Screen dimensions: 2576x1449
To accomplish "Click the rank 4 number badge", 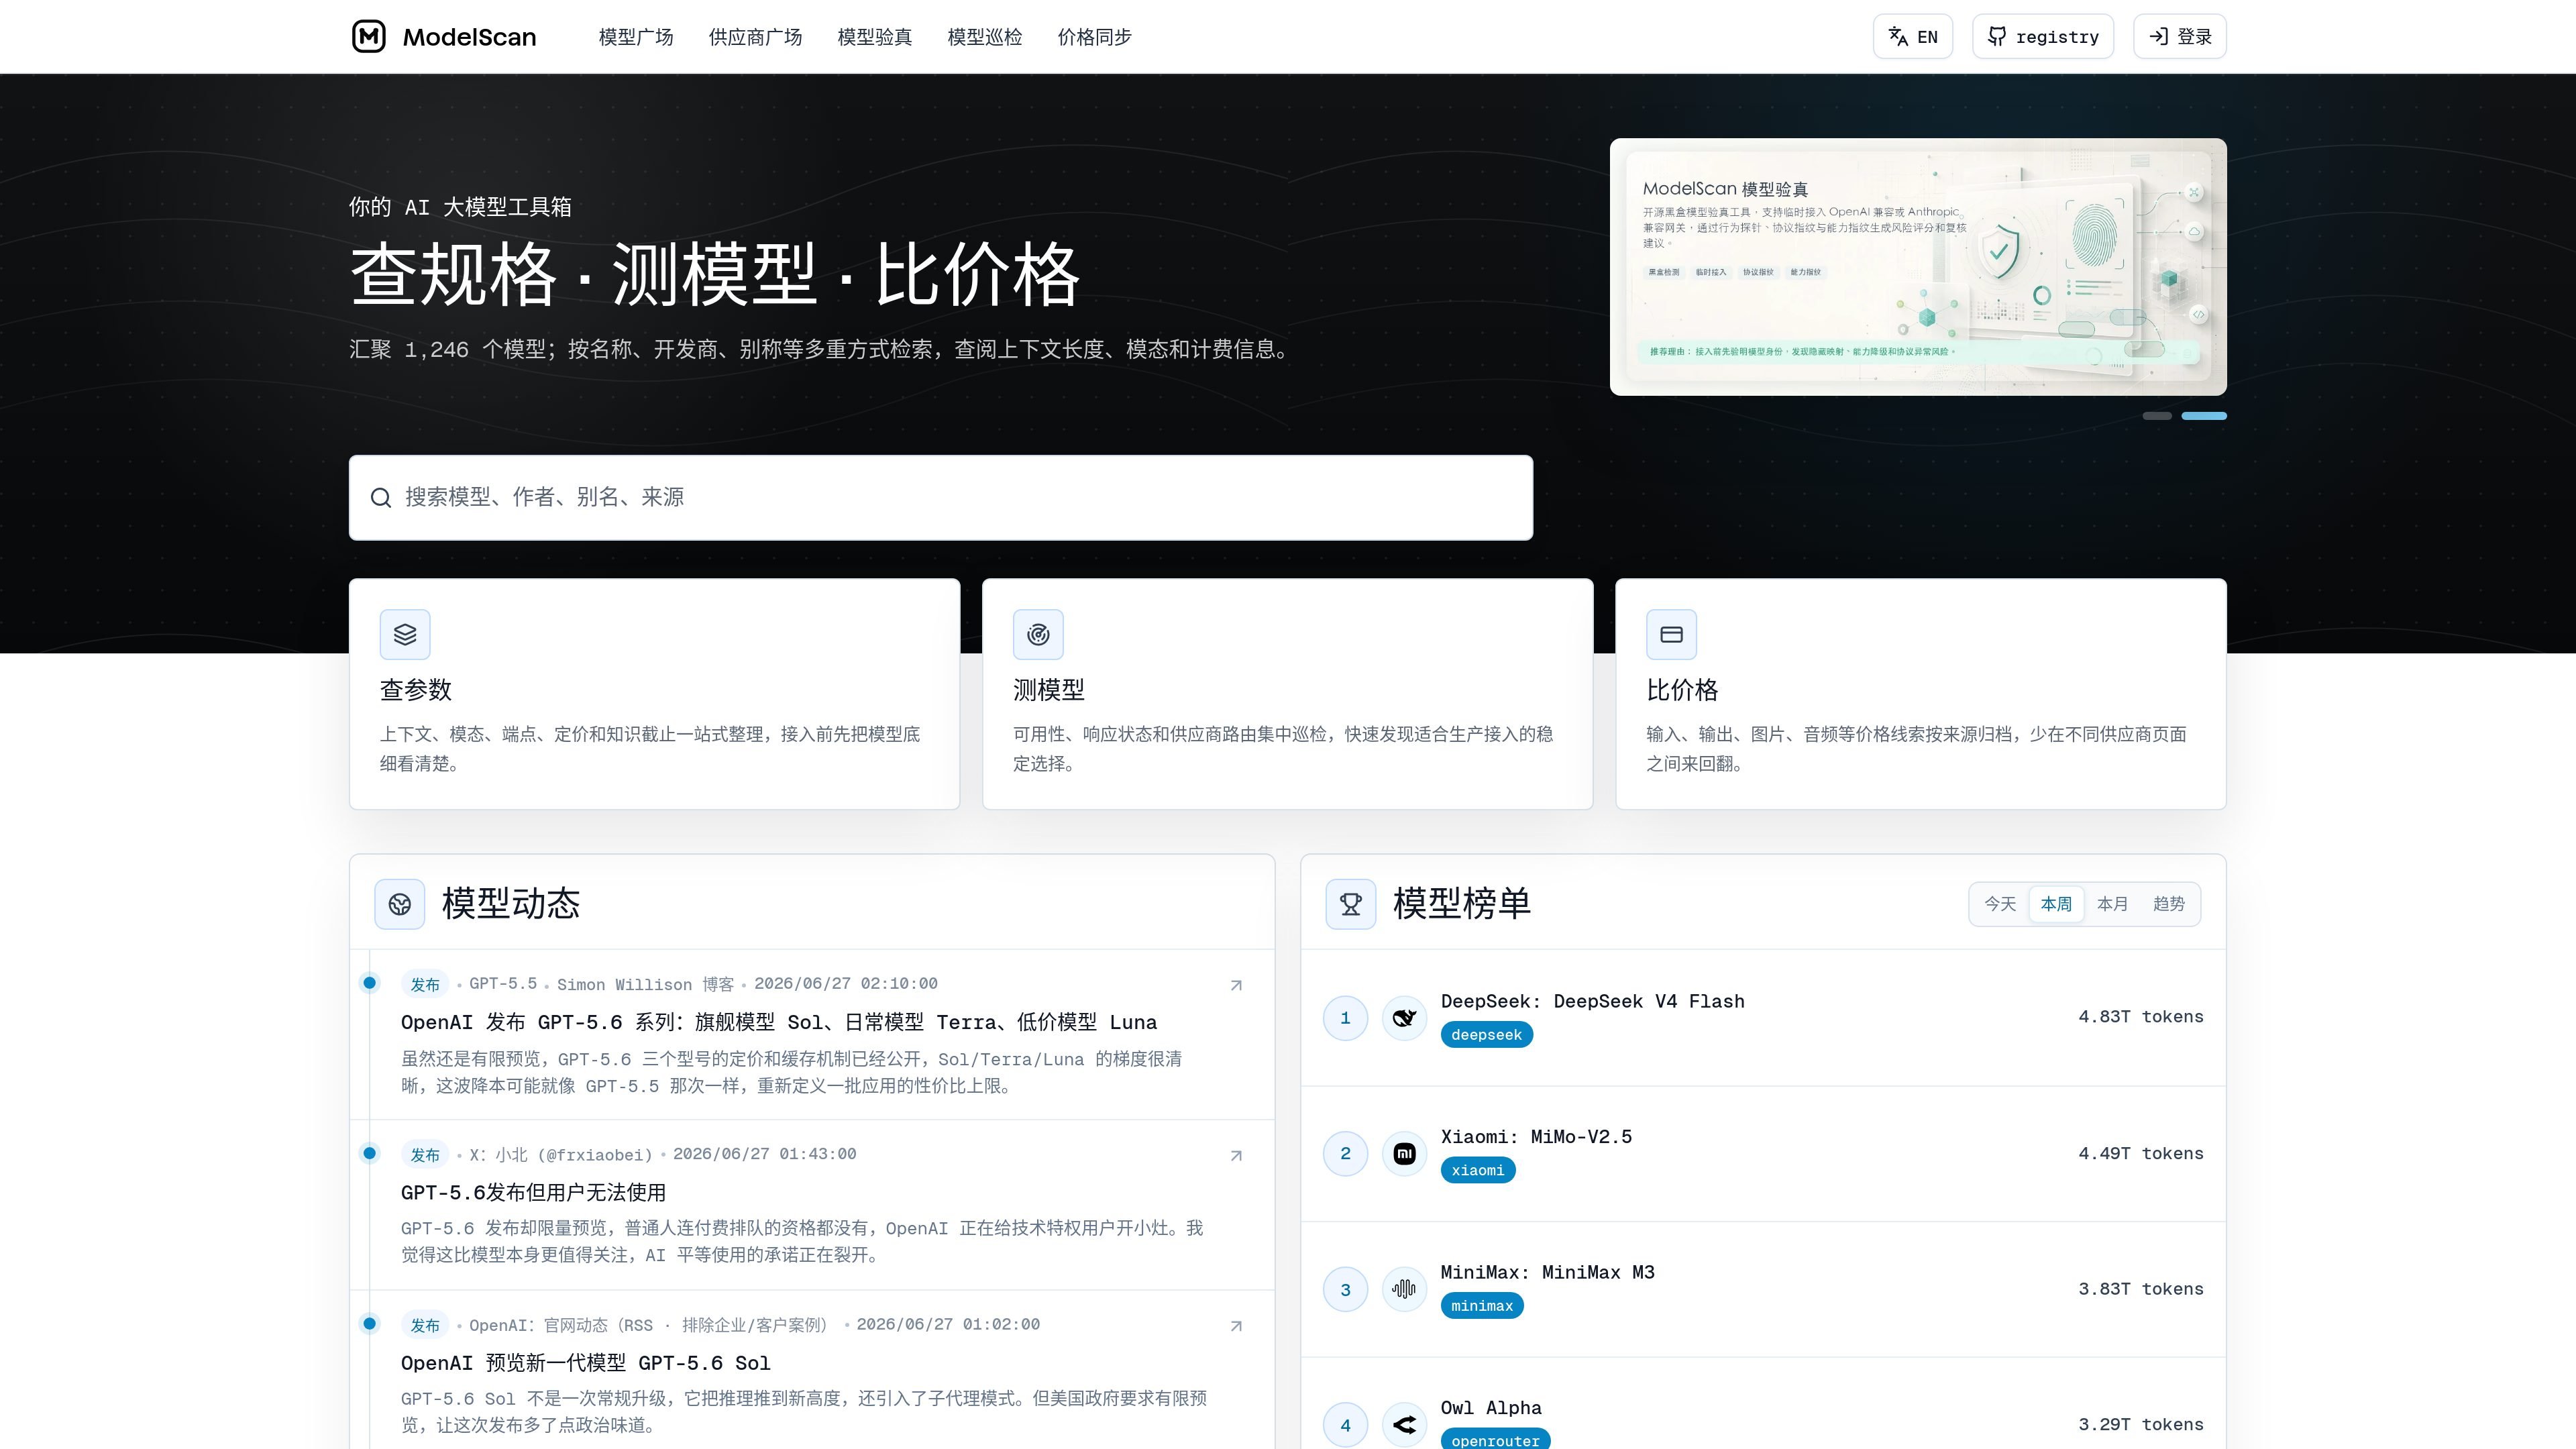I will pyautogui.click(x=1345, y=1425).
